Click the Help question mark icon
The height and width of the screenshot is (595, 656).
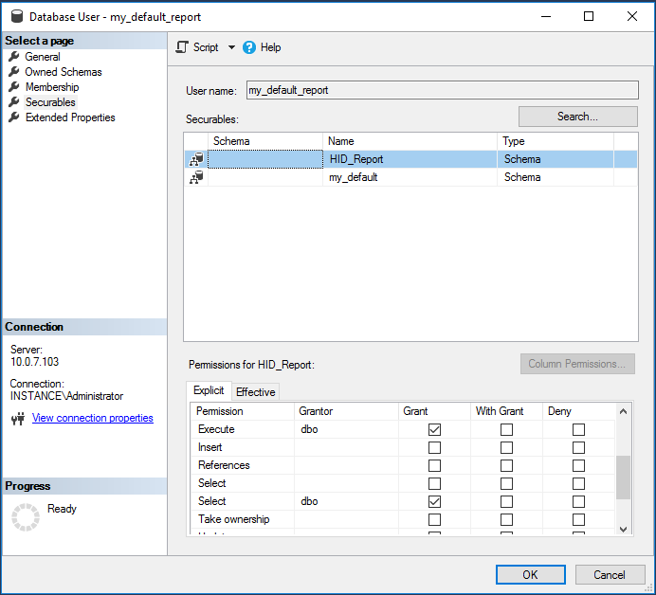click(x=249, y=47)
